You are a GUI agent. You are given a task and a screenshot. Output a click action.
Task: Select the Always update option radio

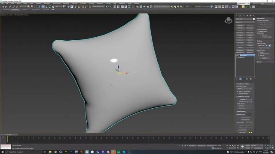coord(259,52)
